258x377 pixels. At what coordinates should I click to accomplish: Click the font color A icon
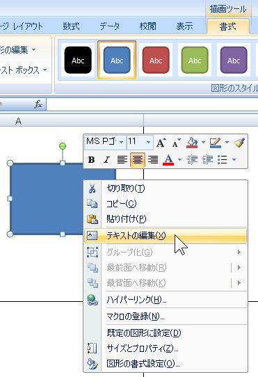(x=168, y=159)
